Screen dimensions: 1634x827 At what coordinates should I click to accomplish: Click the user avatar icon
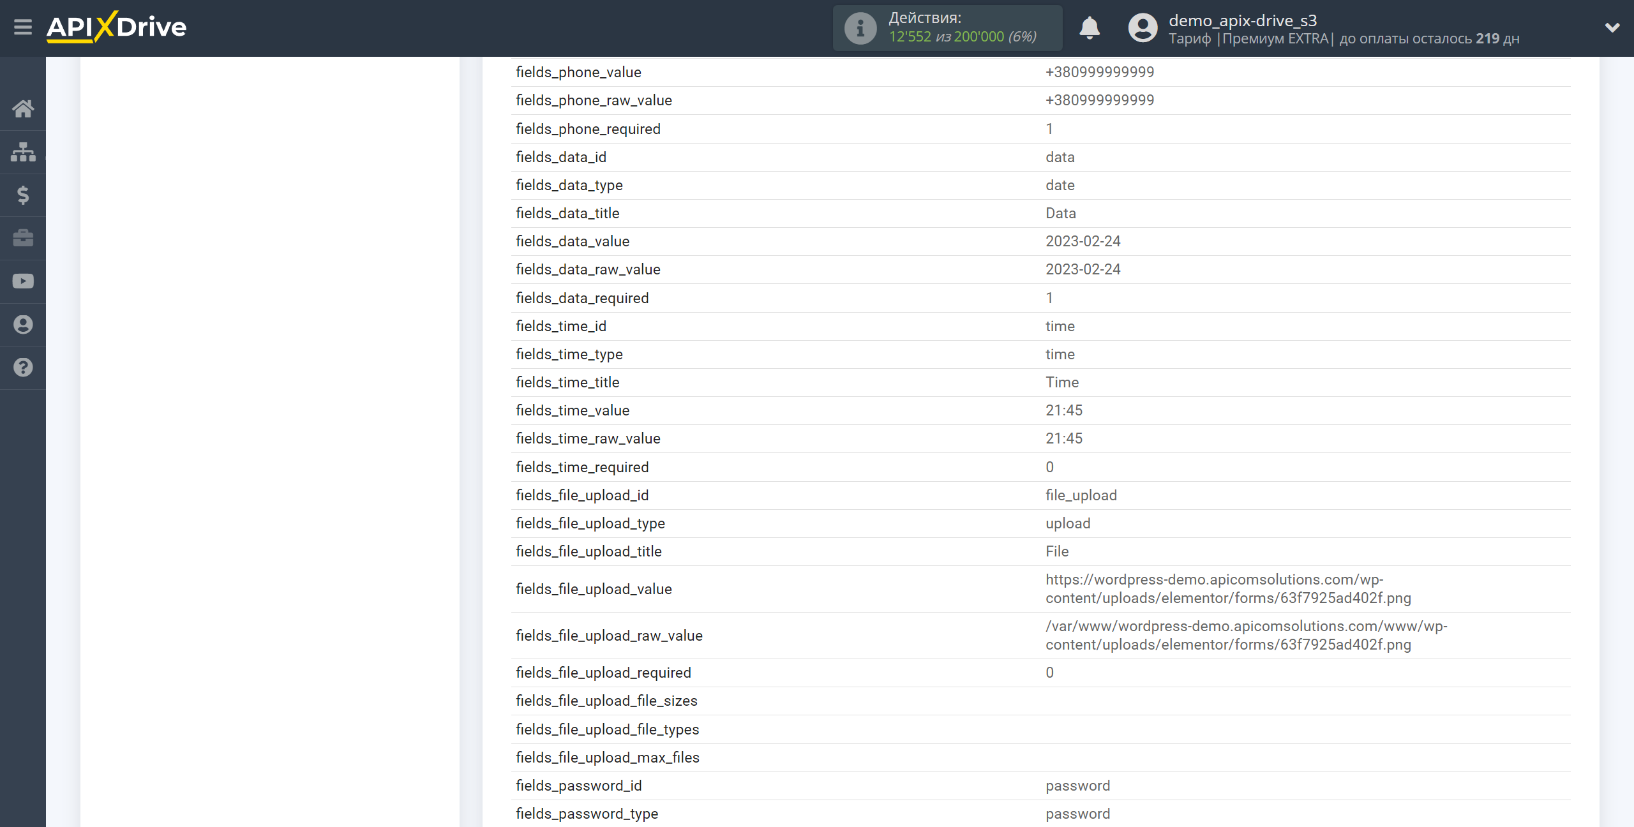[x=1143, y=28]
